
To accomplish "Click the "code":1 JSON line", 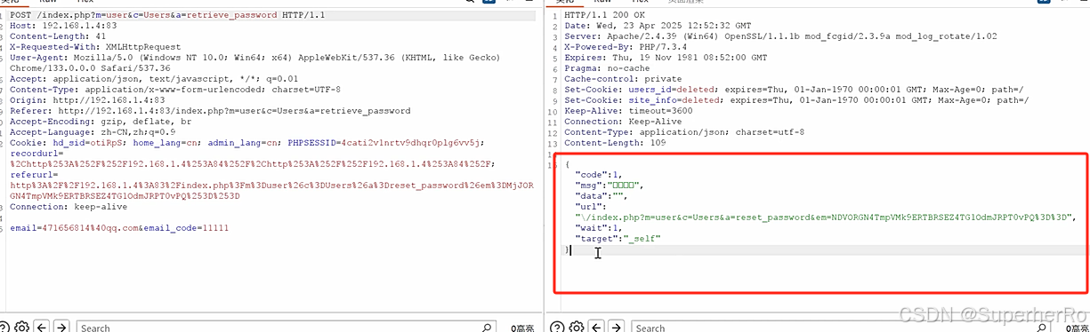I will [x=598, y=174].
